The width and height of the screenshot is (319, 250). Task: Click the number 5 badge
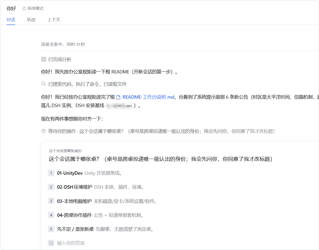[51, 229]
